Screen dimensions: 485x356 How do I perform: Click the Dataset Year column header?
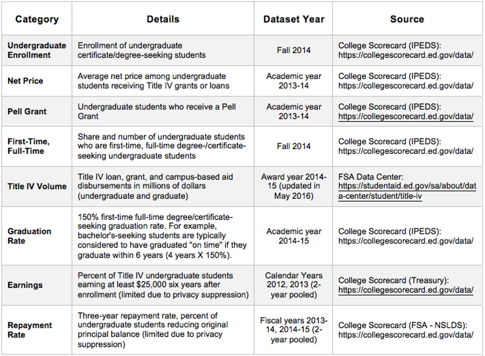click(x=294, y=19)
